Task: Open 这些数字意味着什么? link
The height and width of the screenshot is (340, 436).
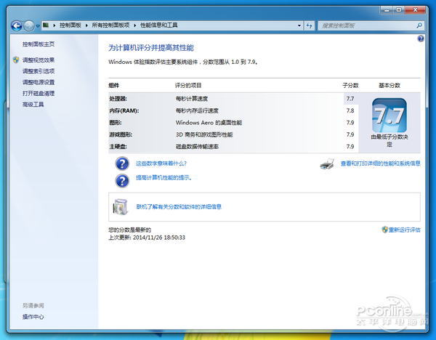Action: [x=161, y=163]
